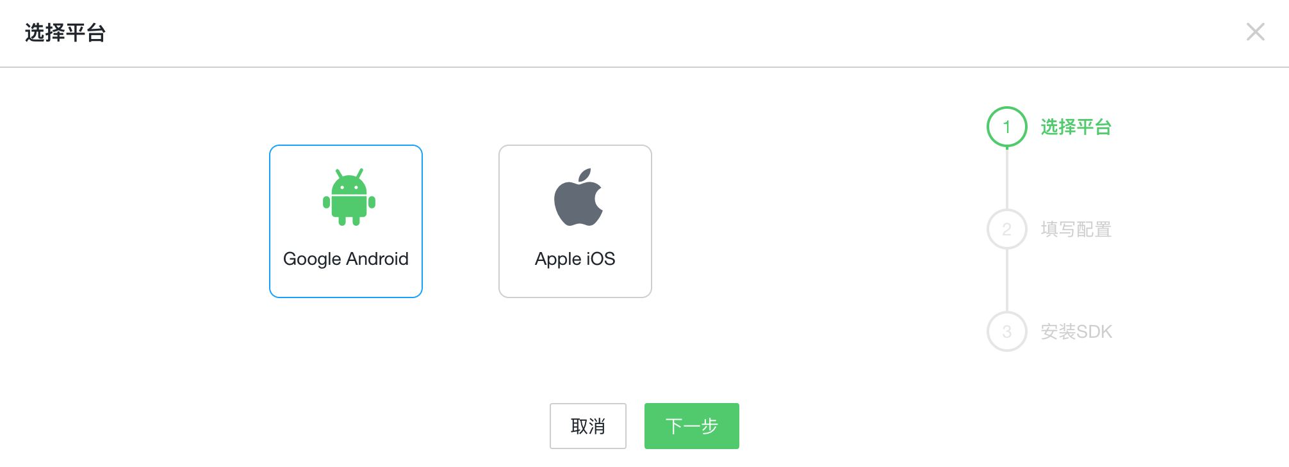Go to the 安装SDK step label

(1076, 331)
